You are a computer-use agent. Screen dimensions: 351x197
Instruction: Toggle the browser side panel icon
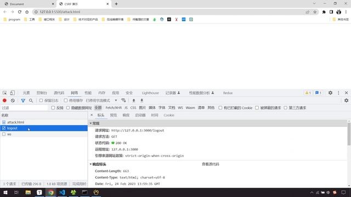331,12
